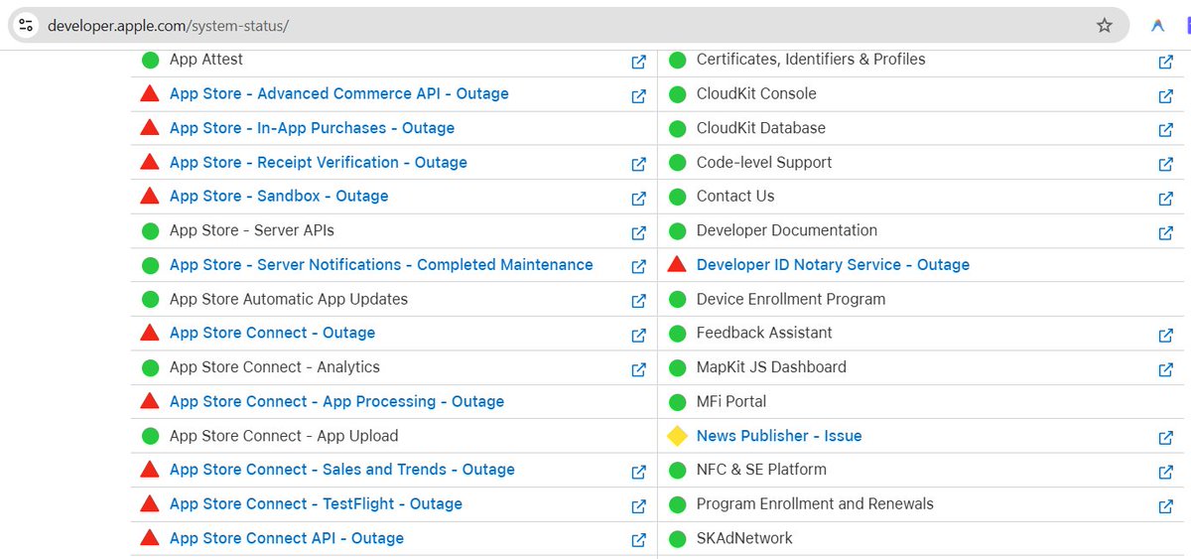
Task: Open external link icon for Server Notifications
Action: [639, 267]
